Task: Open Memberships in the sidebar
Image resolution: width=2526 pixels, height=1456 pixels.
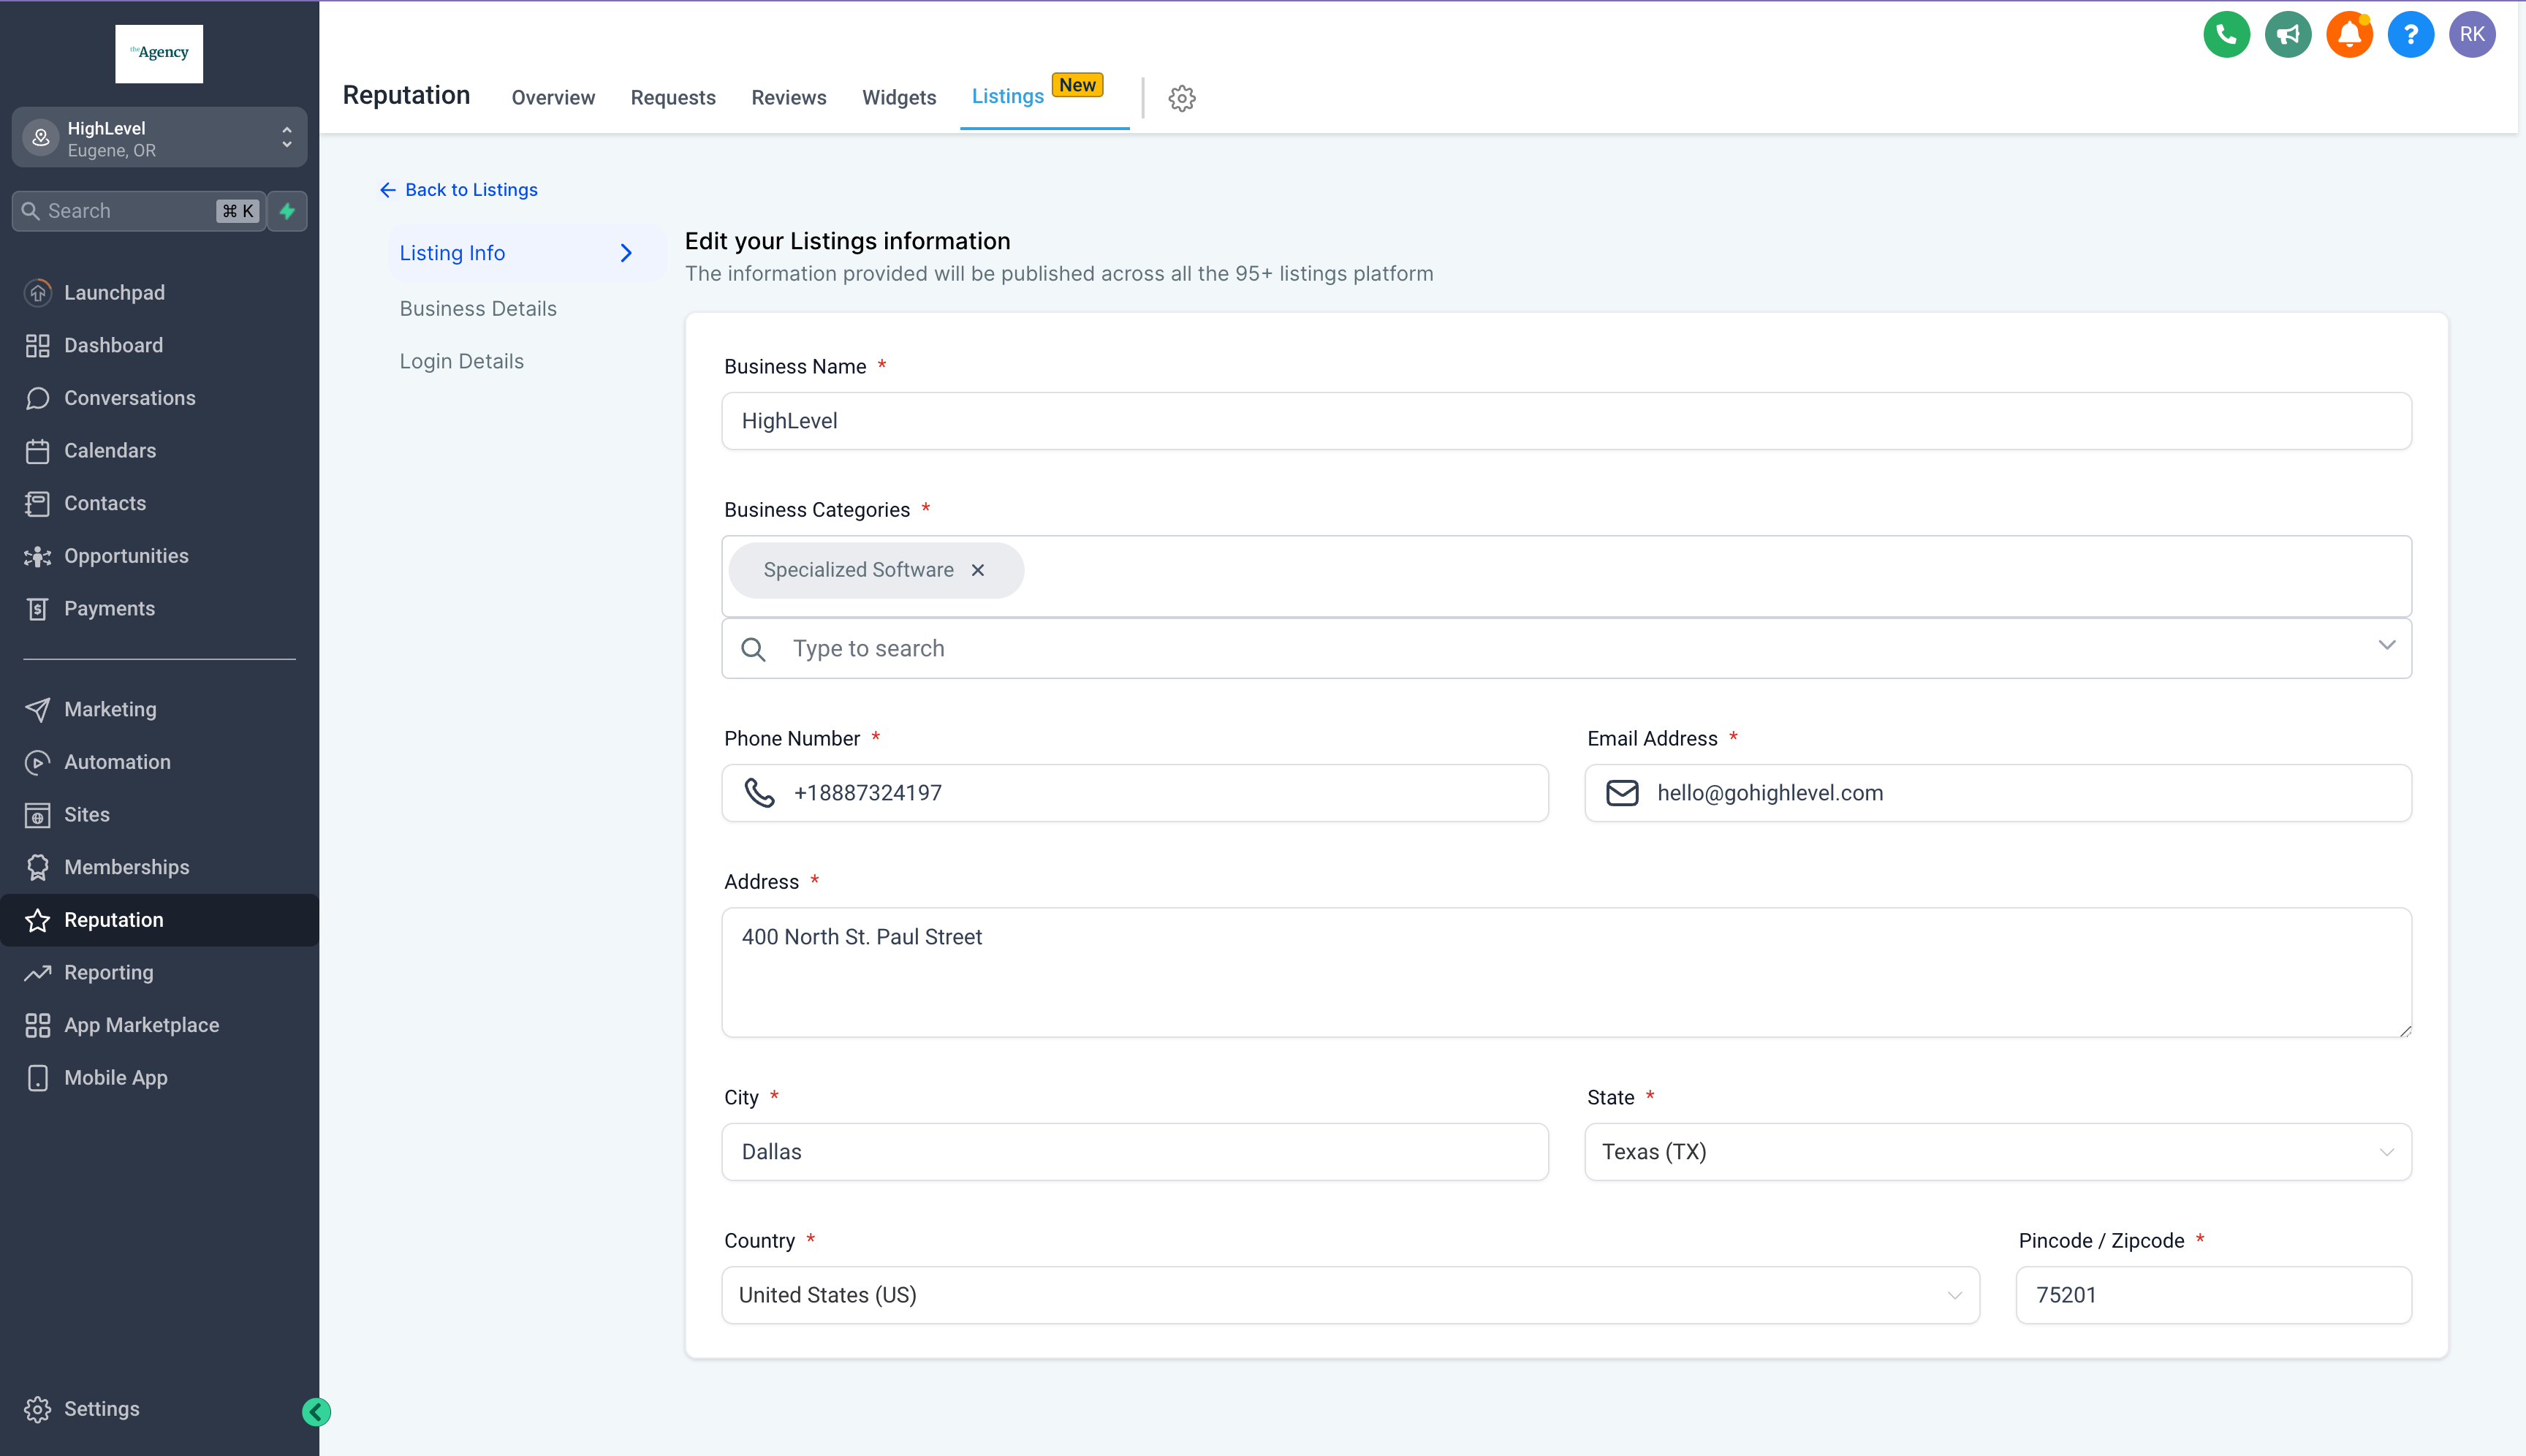Action: point(159,867)
